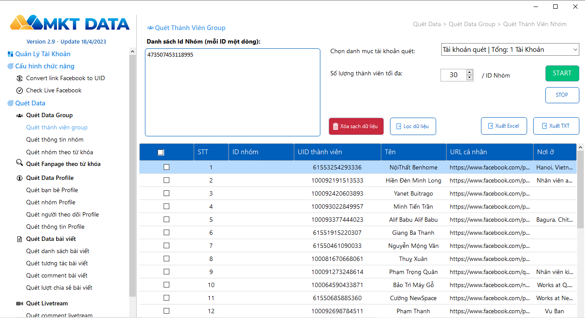Click cell UID 100092698784511
This screenshot has width=585, height=318.
point(337,311)
